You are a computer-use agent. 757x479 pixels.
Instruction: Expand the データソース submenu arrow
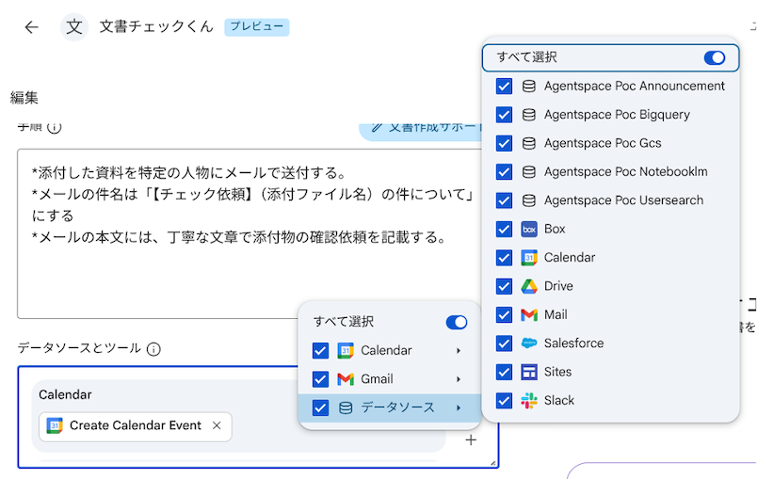[459, 408]
